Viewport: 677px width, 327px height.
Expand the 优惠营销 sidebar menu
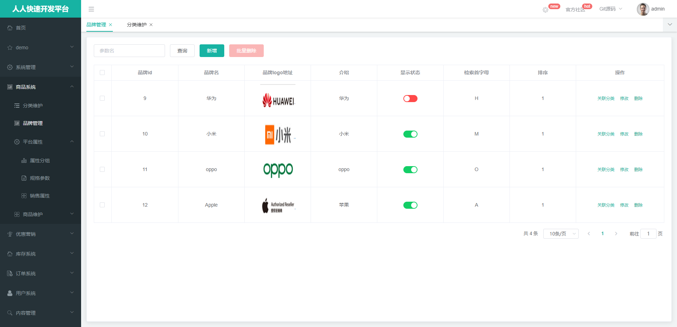[41, 234]
